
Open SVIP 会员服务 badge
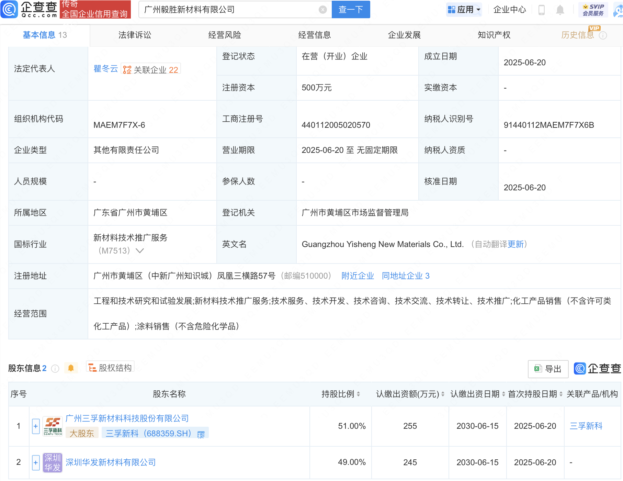593,10
